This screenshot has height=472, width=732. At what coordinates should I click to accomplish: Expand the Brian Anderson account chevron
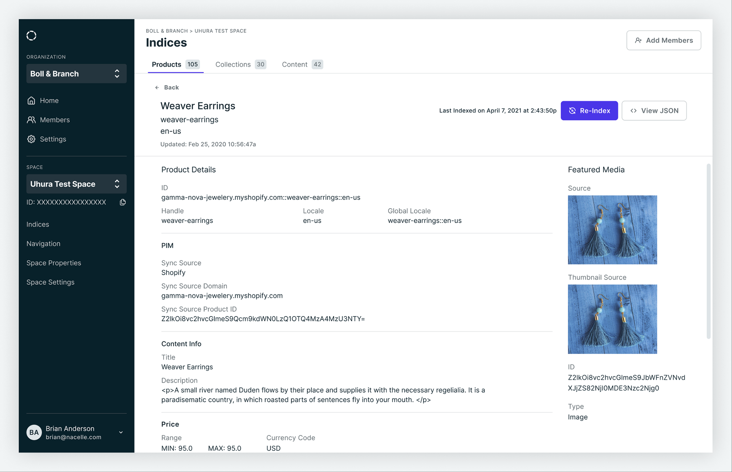(121, 432)
